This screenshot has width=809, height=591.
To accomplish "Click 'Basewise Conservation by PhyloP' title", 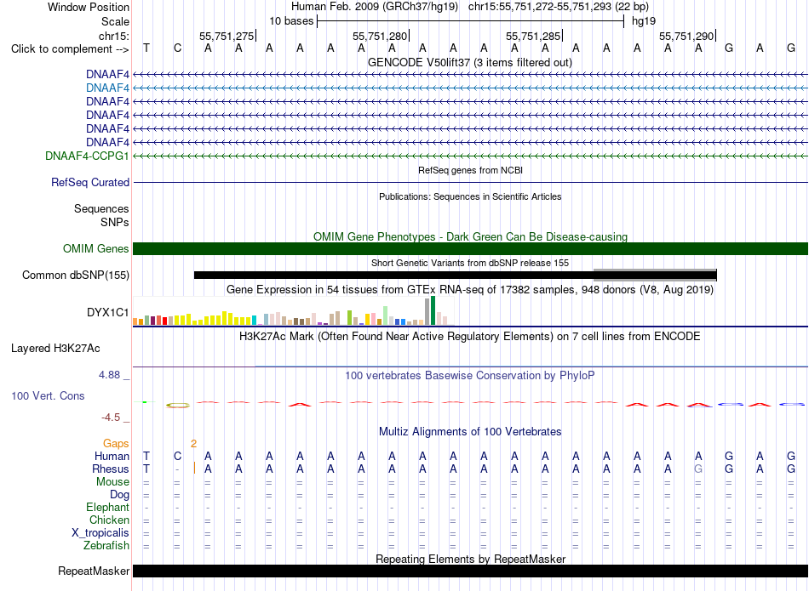I will (x=470, y=375).
